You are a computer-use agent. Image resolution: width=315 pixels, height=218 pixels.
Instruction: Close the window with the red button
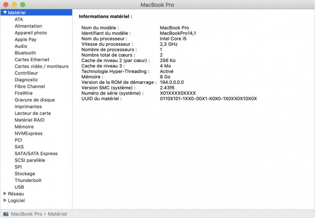point(6,5)
